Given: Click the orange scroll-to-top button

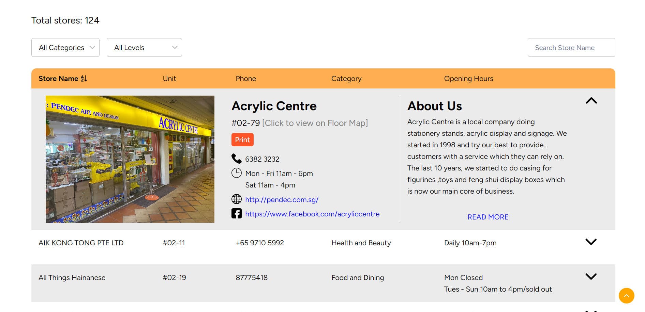Looking at the screenshot, I should [x=627, y=296].
